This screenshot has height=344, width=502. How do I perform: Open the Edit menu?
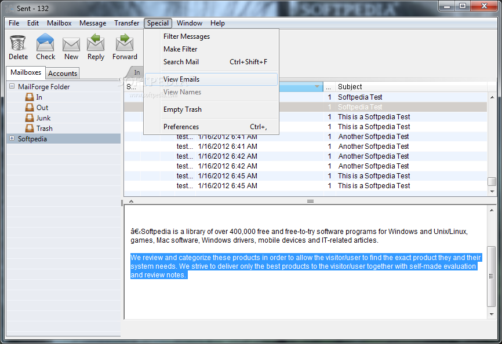[32, 23]
